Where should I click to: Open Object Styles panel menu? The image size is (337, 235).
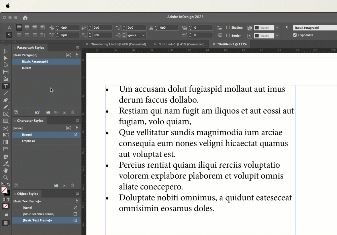pyautogui.click(x=78, y=194)
